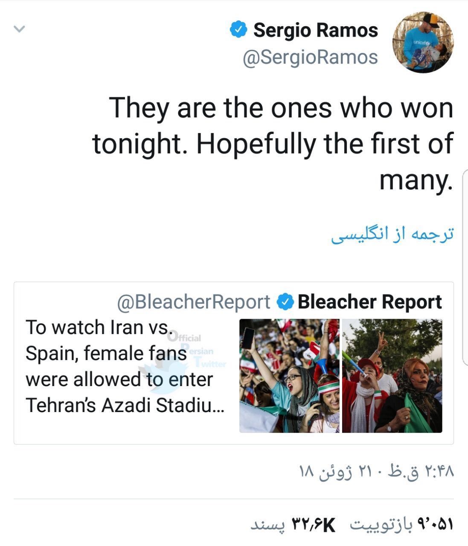468x546 pixels.
Task: Open left photo of cheering stadium fans
Action: [x=289, y=376]
